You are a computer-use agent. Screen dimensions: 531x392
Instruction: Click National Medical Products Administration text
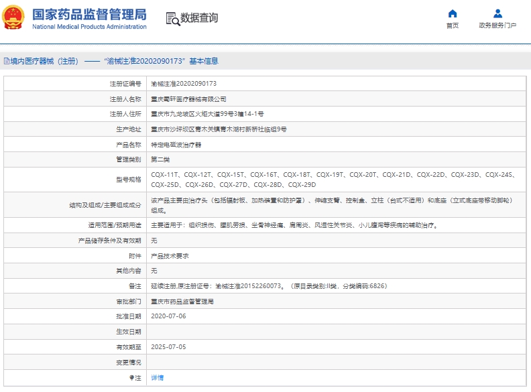tap(89, 27)
